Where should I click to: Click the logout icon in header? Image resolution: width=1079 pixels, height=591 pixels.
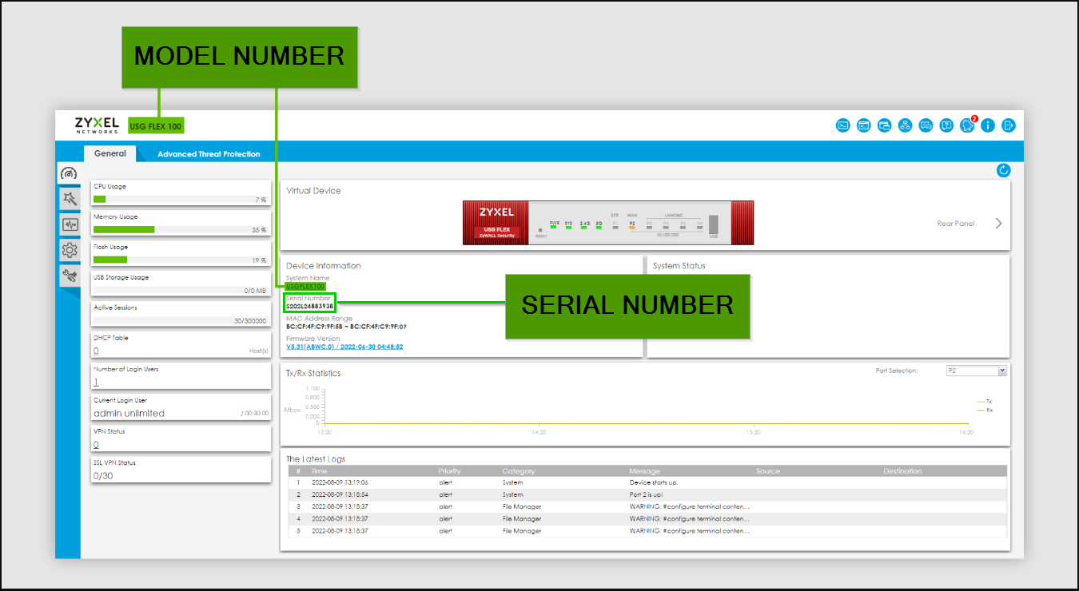1009,125
